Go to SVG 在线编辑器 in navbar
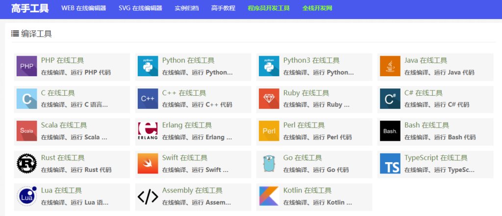This screenshot has height=216, width=502. [140, 8]
